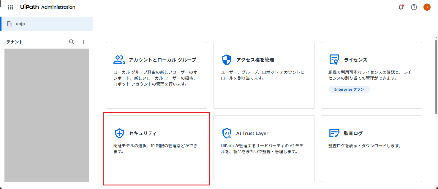Image resolution: width=438 pixels, height=189 pixels.
Task: Click 監査ログを表示・ダウンロードします description
Action: pos(365,146)
